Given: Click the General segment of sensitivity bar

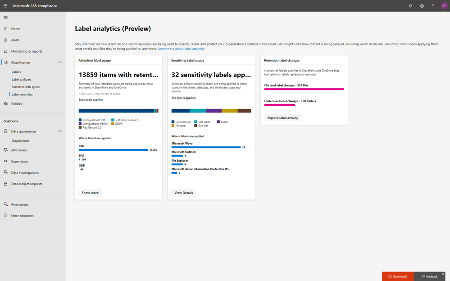Looking at the screenshot, I should (x=244, y=110).
